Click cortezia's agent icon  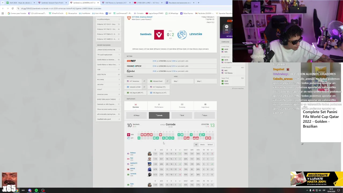[x=150, y=175]
